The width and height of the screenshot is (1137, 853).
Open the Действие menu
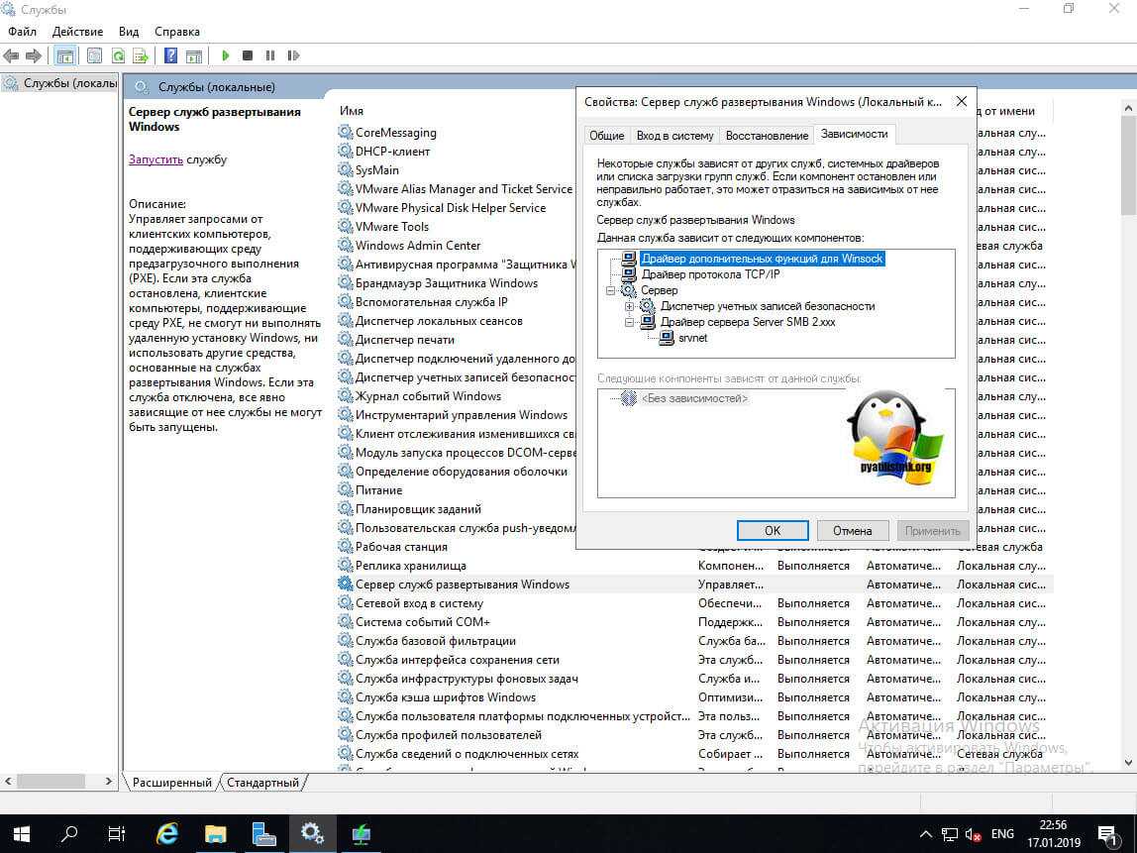pyautogui.click(x=77, y=32)
